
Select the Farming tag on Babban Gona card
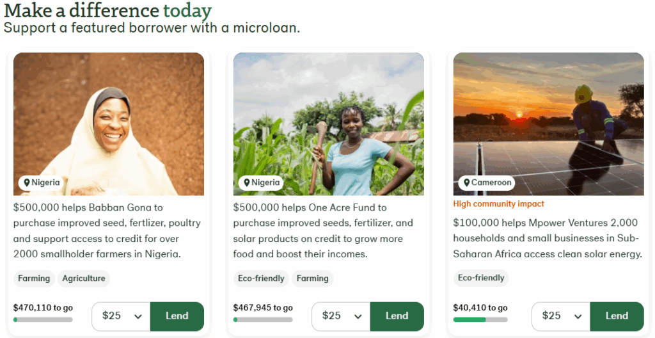click(34, 278)
